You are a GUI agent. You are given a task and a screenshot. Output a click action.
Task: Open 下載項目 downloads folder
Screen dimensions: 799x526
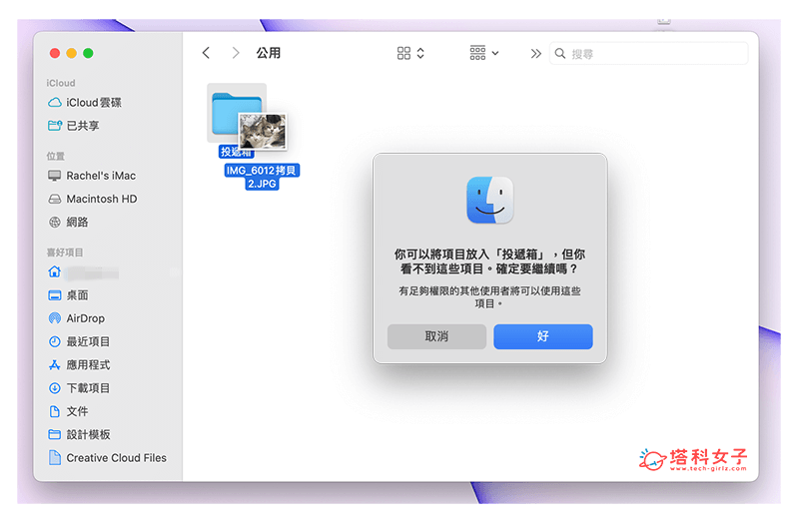point(79,388)
